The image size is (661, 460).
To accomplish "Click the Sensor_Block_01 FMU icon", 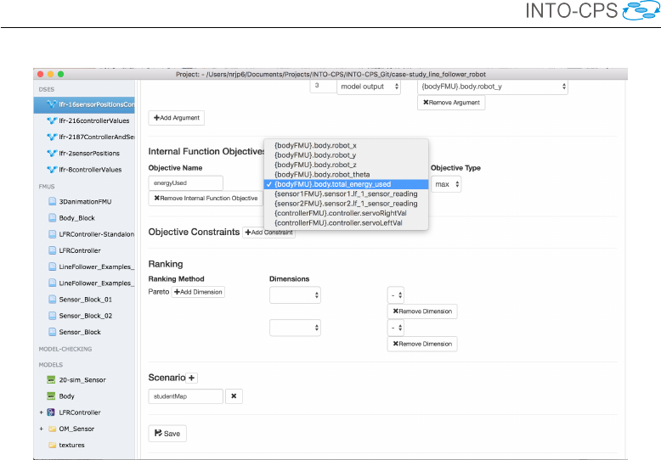I will click(x=53, y=300).
